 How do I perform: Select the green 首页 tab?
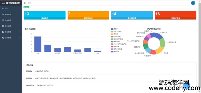click(x=26, y=7)
